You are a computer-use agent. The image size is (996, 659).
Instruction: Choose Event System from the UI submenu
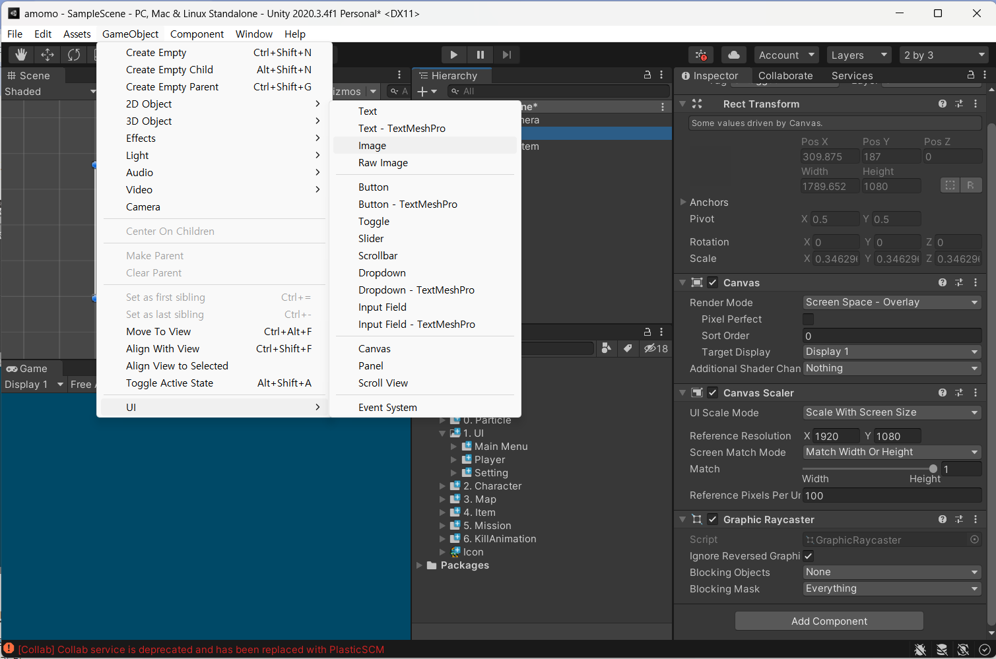425,407
